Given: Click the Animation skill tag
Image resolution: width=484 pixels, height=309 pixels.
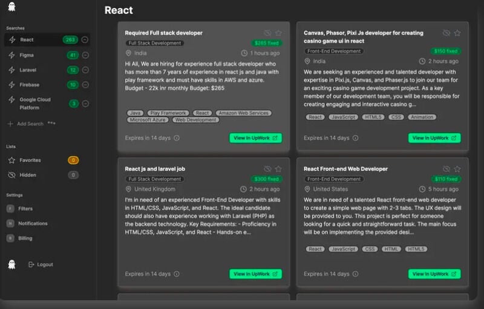Looking at the screenshot, I should pos(422,117).
